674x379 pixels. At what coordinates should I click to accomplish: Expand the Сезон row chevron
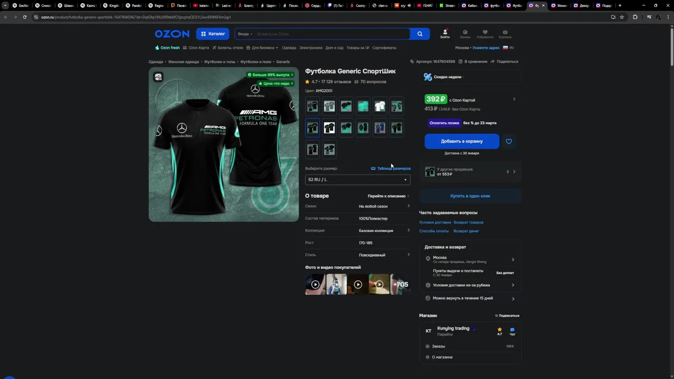[409, 206]
